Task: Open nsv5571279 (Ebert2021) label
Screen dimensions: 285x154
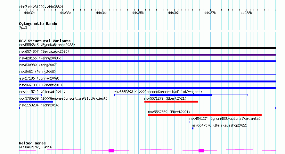Action: pyautogui.click(x=165, y=98)
